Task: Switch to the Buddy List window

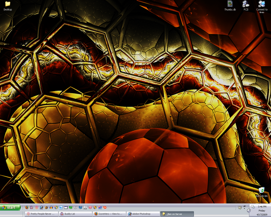Action: coord(75,214)
